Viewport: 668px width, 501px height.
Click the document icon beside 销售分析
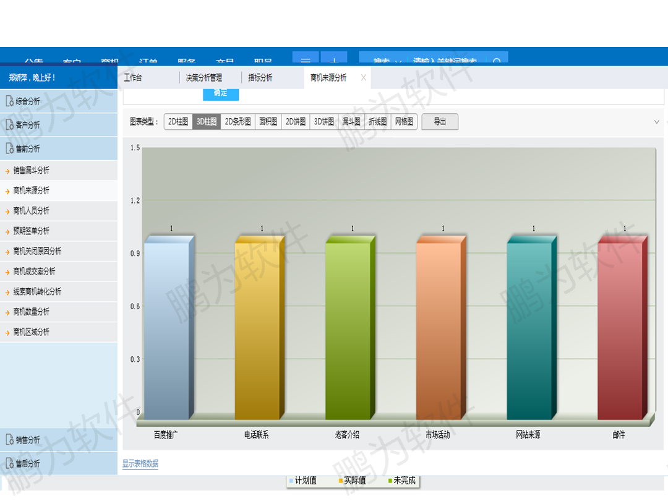[x=9, y=440]
